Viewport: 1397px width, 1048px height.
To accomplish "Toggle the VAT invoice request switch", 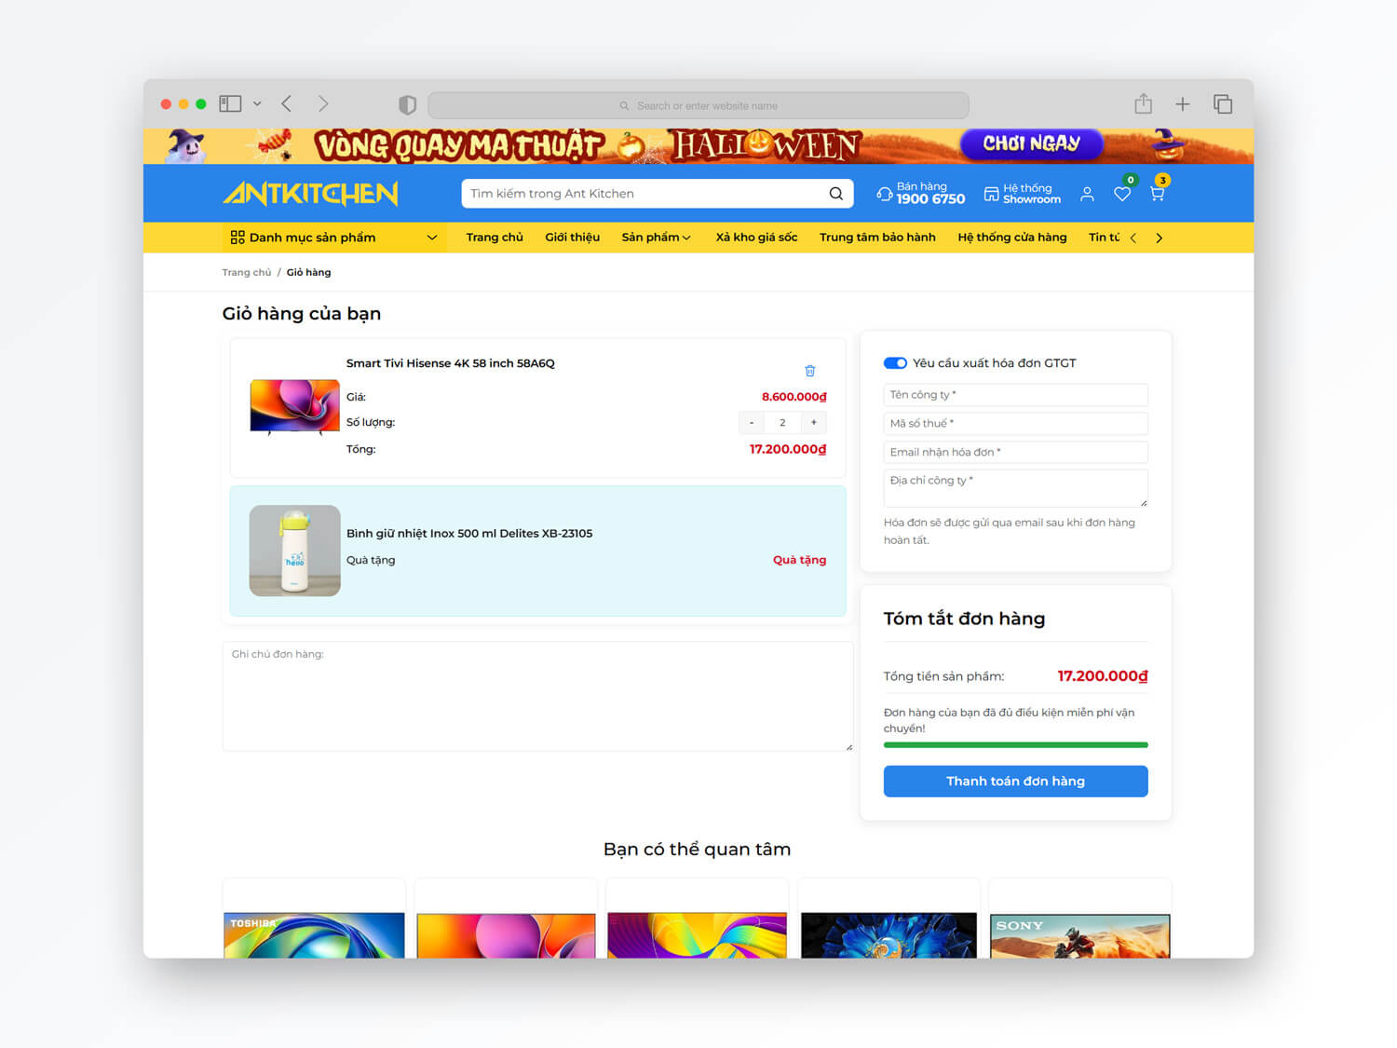I will click(x=895, y=363).
